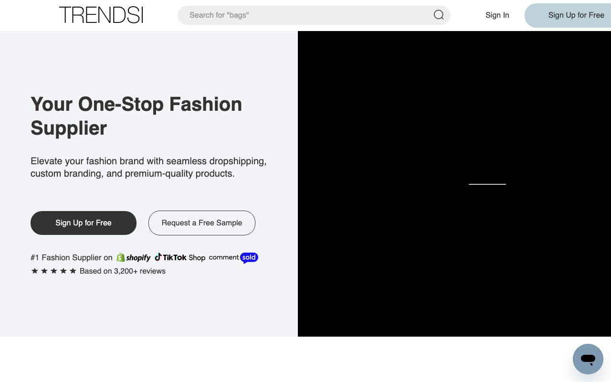This screenshot has height=382, width=611.
Task: Click the second review star icon
Action: pos(44,271)
